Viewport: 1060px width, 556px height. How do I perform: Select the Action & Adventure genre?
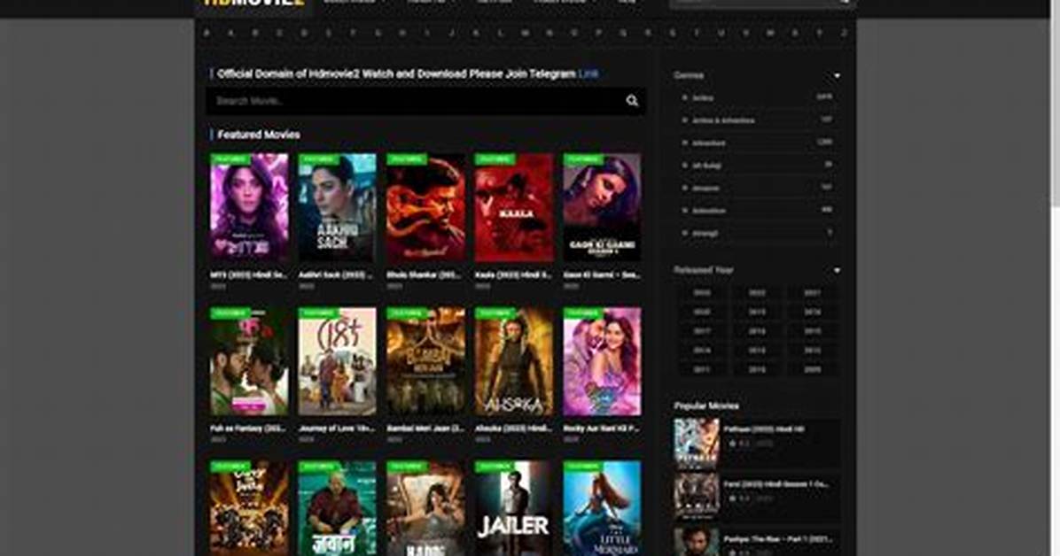tap(722, 120)
